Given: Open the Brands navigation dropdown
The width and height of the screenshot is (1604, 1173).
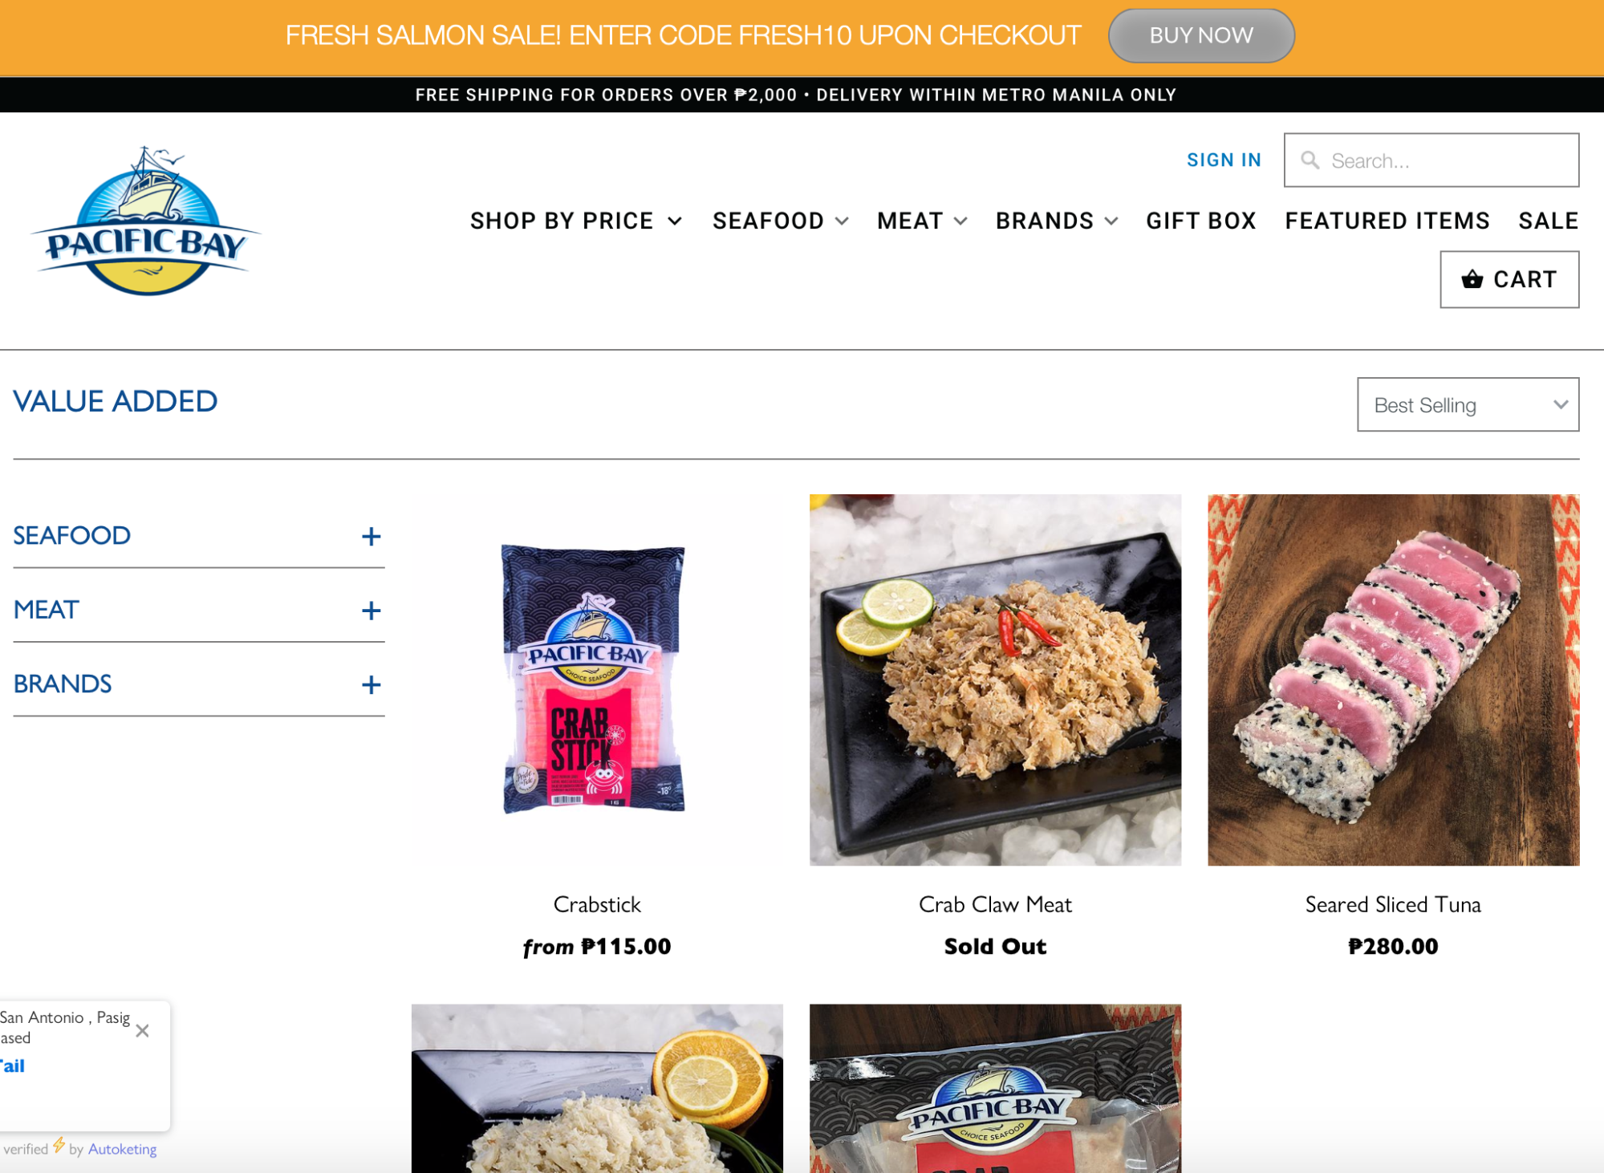Looking at the screenshot, I should [x=1057, y=221].
